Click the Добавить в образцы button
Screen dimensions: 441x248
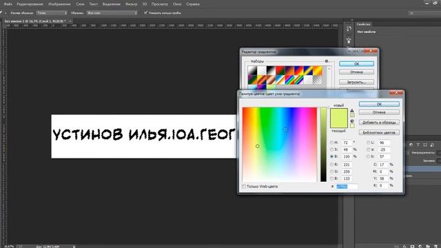click(x=379, y=123)
